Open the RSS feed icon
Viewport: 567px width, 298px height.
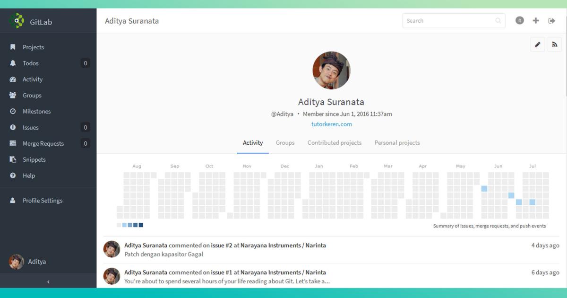coord(555,44)
